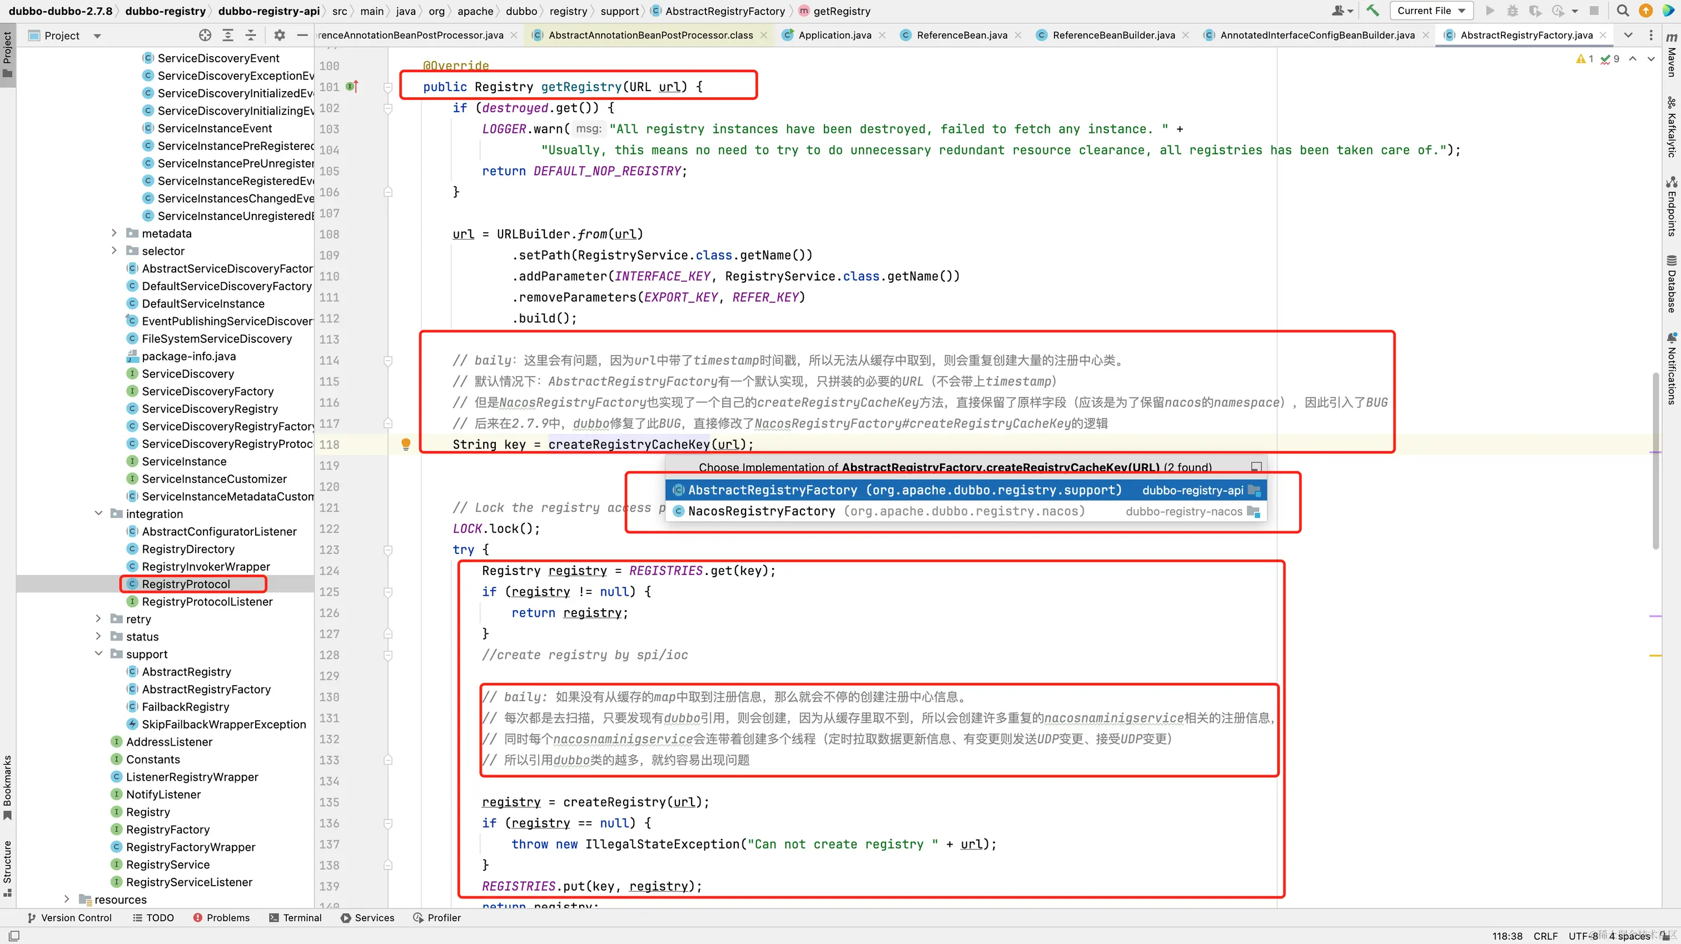Click Expand All in Project panel
This screenshot has width=1681, height=944.
(x=228, y=35)
